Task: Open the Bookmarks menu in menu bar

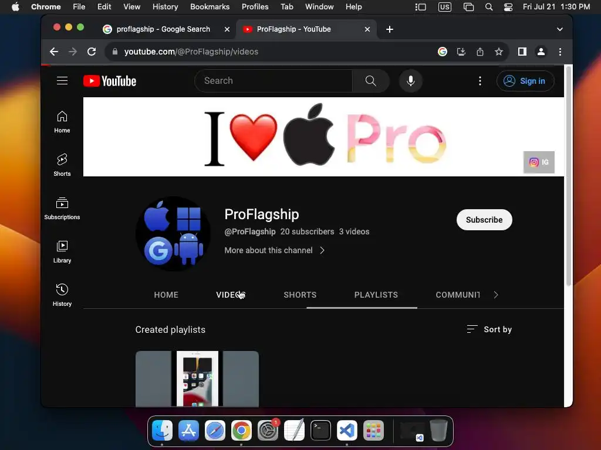Action: [x=210, y=7]
